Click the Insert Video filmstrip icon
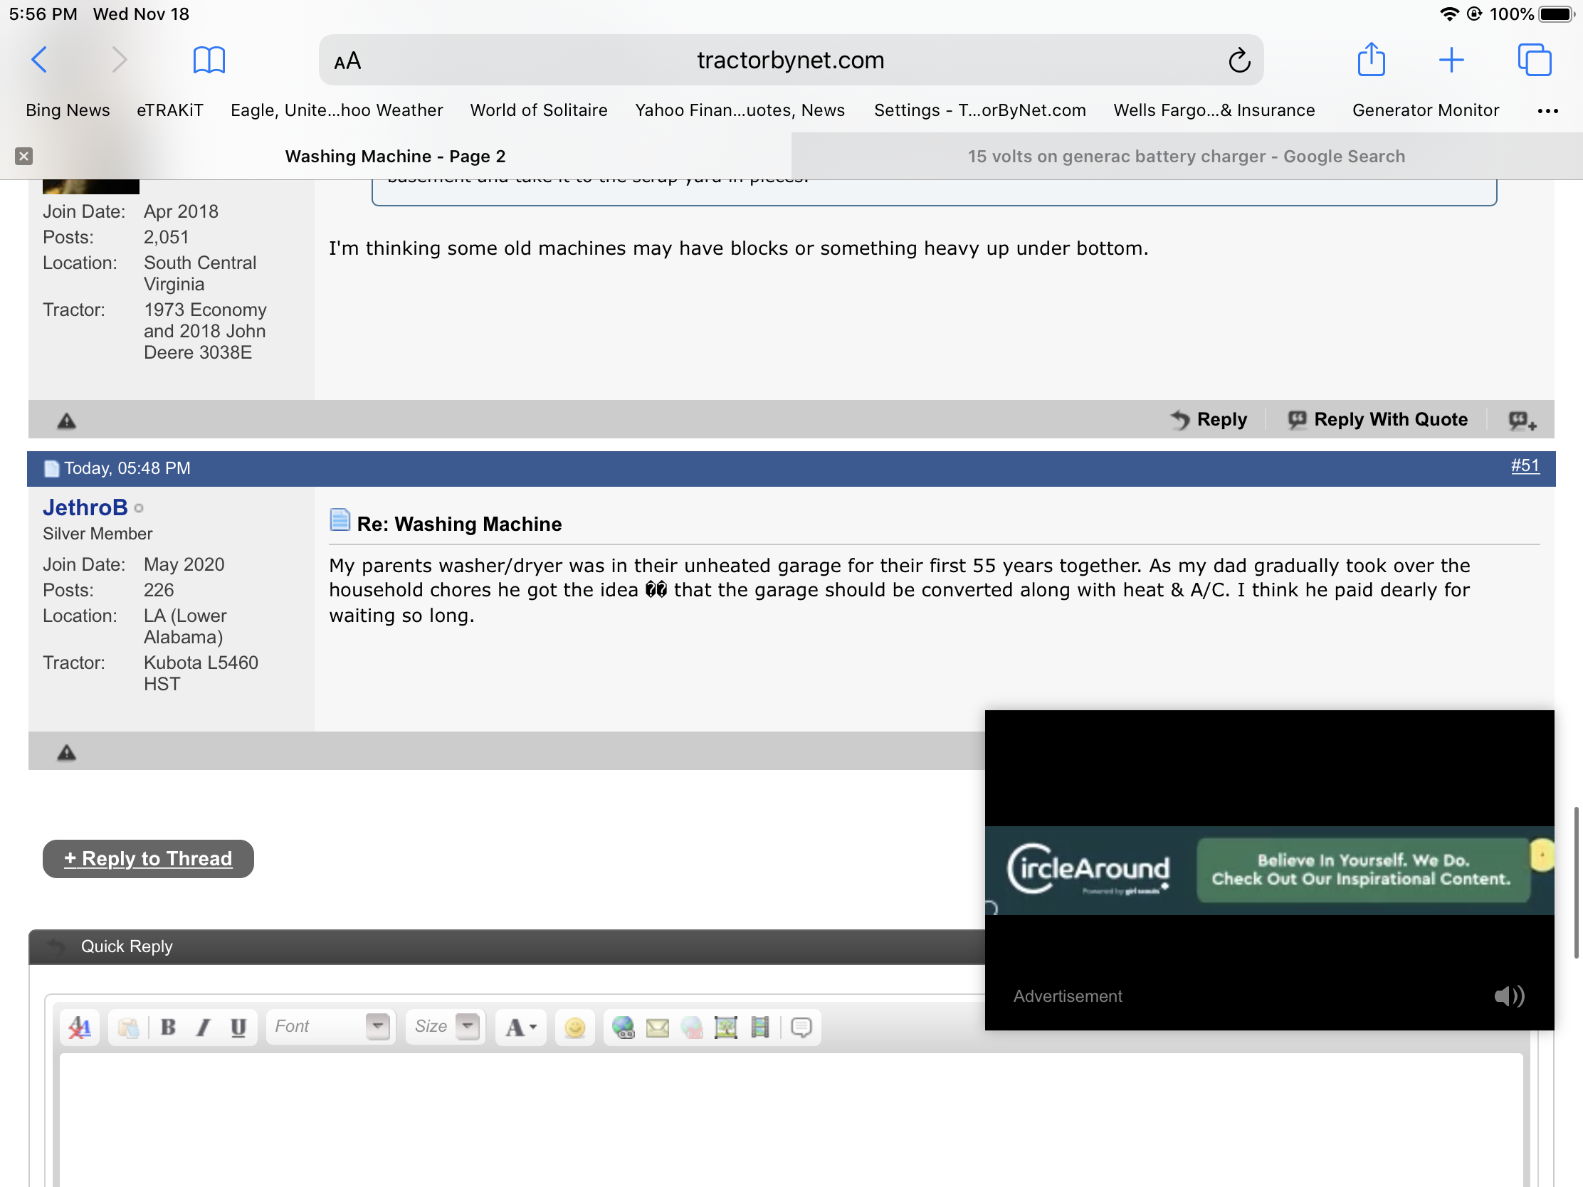This screenshot has height=1187, width=1583. click(760, 1028)
